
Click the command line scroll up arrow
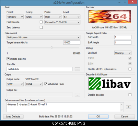pyautogui.click(x=122, y=104)
